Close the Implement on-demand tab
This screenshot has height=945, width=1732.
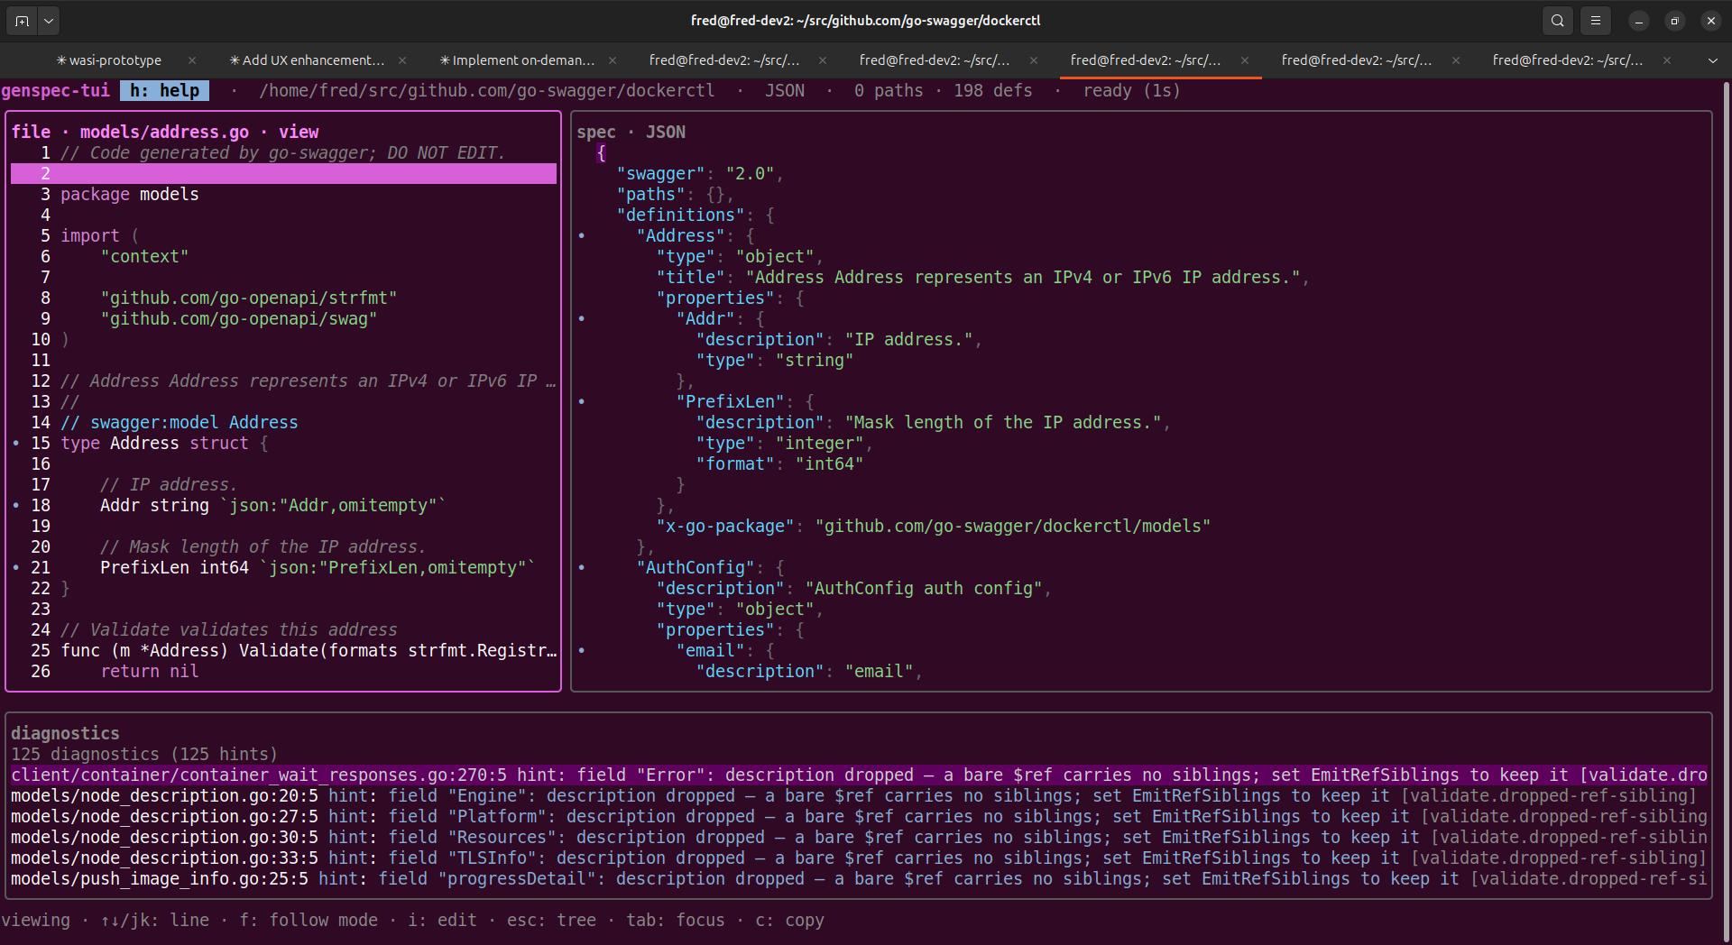[613, 60]
